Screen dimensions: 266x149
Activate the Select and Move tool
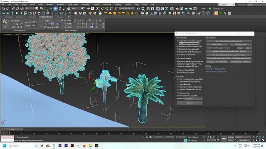pos(55,8)
